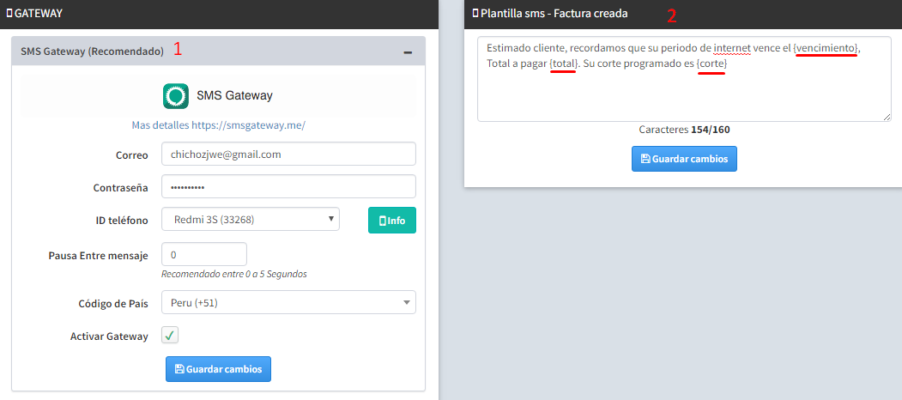
Task: Save gateway settings with Guardar cambios
Action: (218, 369)
